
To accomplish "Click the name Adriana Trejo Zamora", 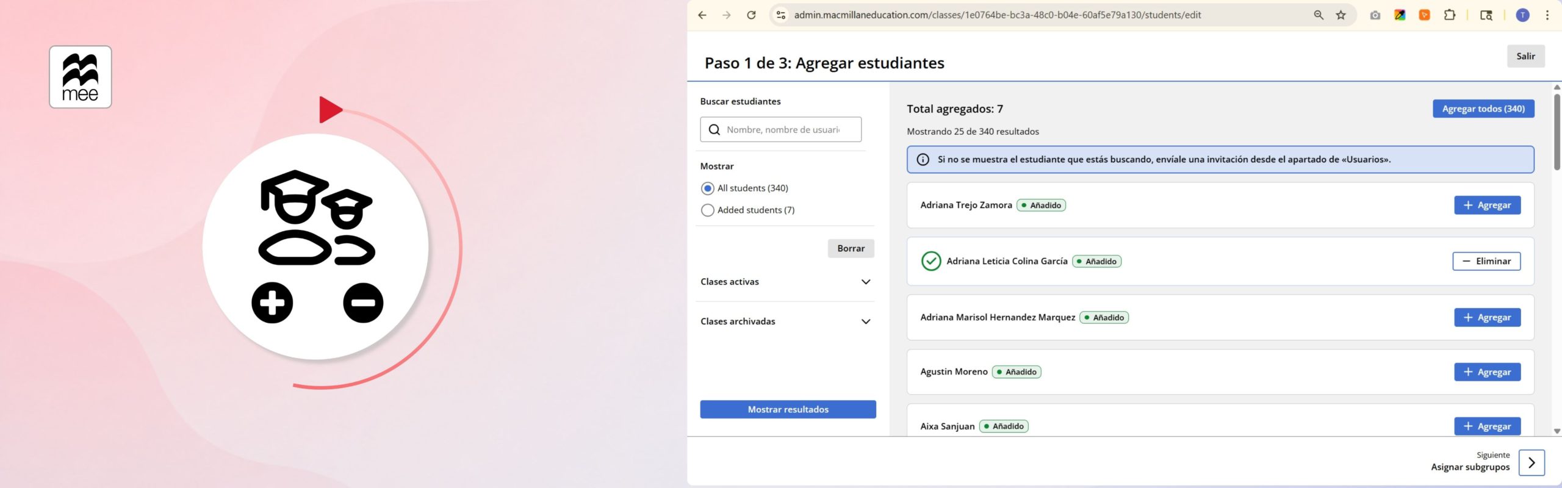I will coord(966,205).
